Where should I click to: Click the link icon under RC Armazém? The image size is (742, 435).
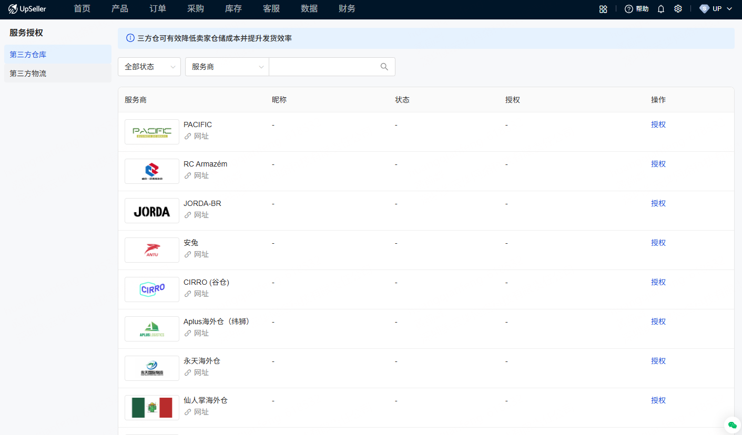click(188, 175)
